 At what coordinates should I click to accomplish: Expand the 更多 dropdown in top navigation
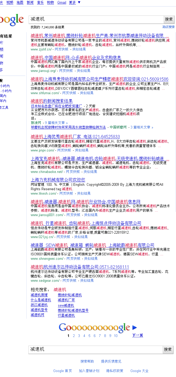click(75, 2)
